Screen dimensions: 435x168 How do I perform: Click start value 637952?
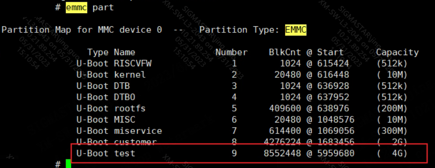(x=333, y=97)
